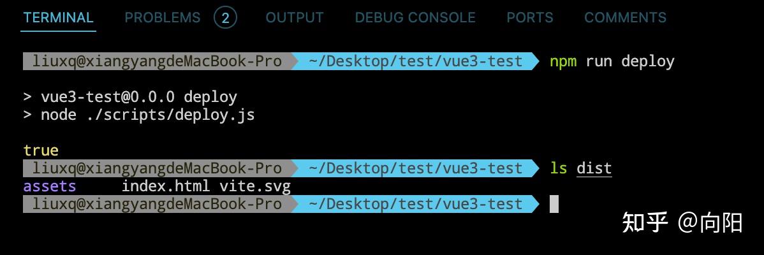Click the green ls command word
Screen dimensions: 764x255
click(558, 168)
